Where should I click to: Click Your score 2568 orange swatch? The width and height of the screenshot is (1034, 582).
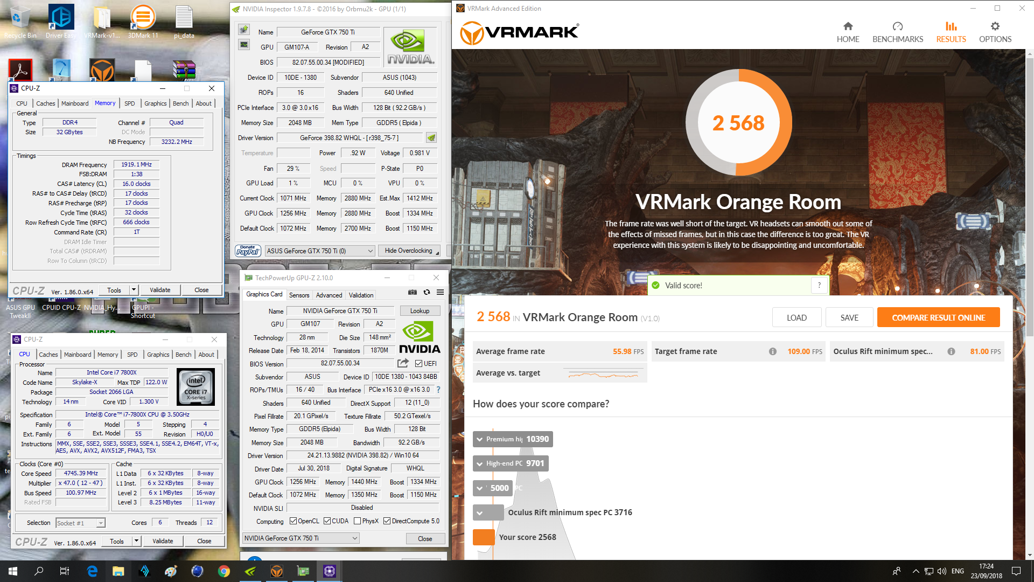(484, 537)
